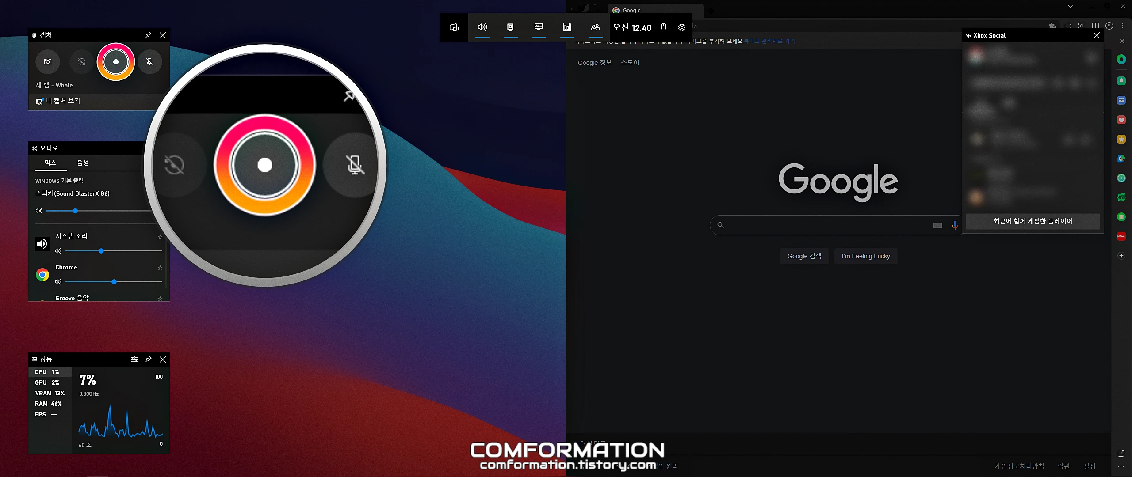Start recording with the record button
The image size is (1132, 477).
coord(116,62)
